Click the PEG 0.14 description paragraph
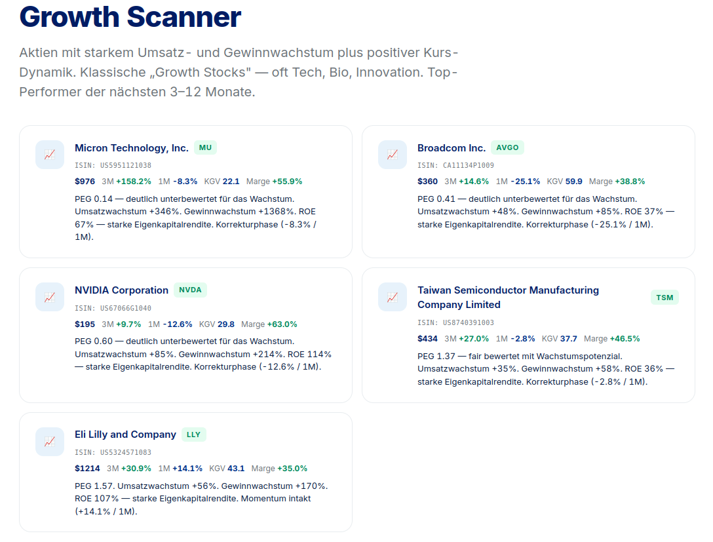 pyautogui.click(x=196, y=218)
